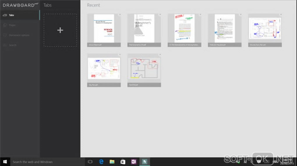Viewport: 297px width, 166px height.
Task: Open Task View on the taskbar
Action: point(90,162)
